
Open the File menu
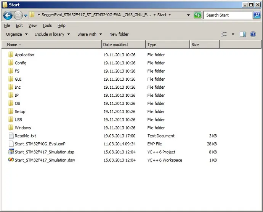(x=7, y=26)
